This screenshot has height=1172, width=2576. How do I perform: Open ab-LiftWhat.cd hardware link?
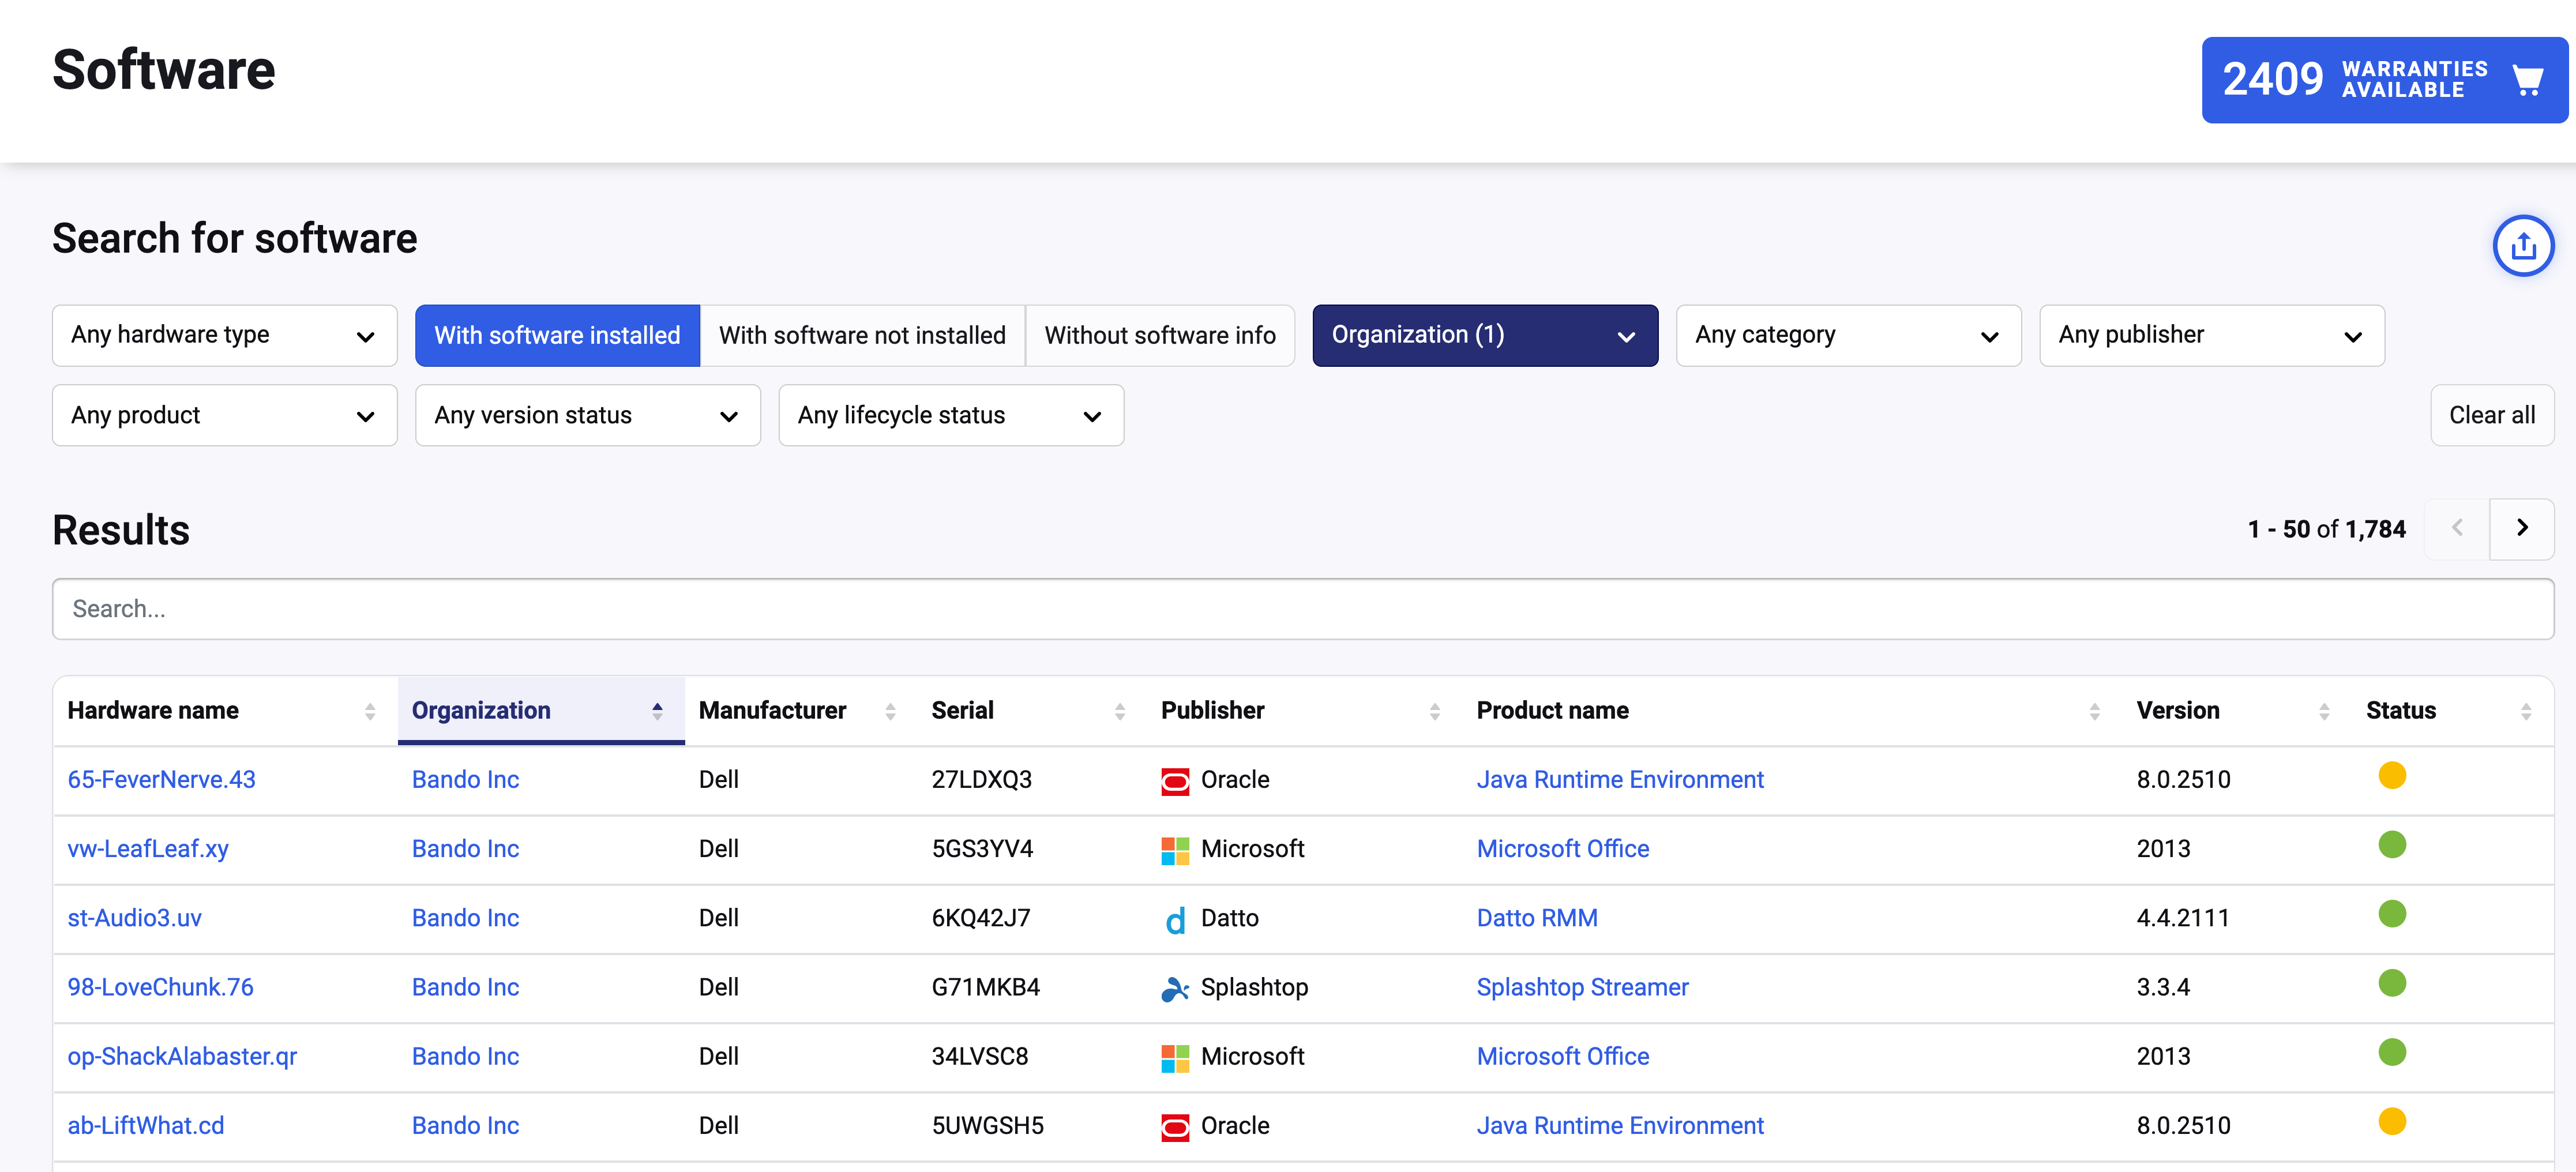click(x=145, y=1126)
